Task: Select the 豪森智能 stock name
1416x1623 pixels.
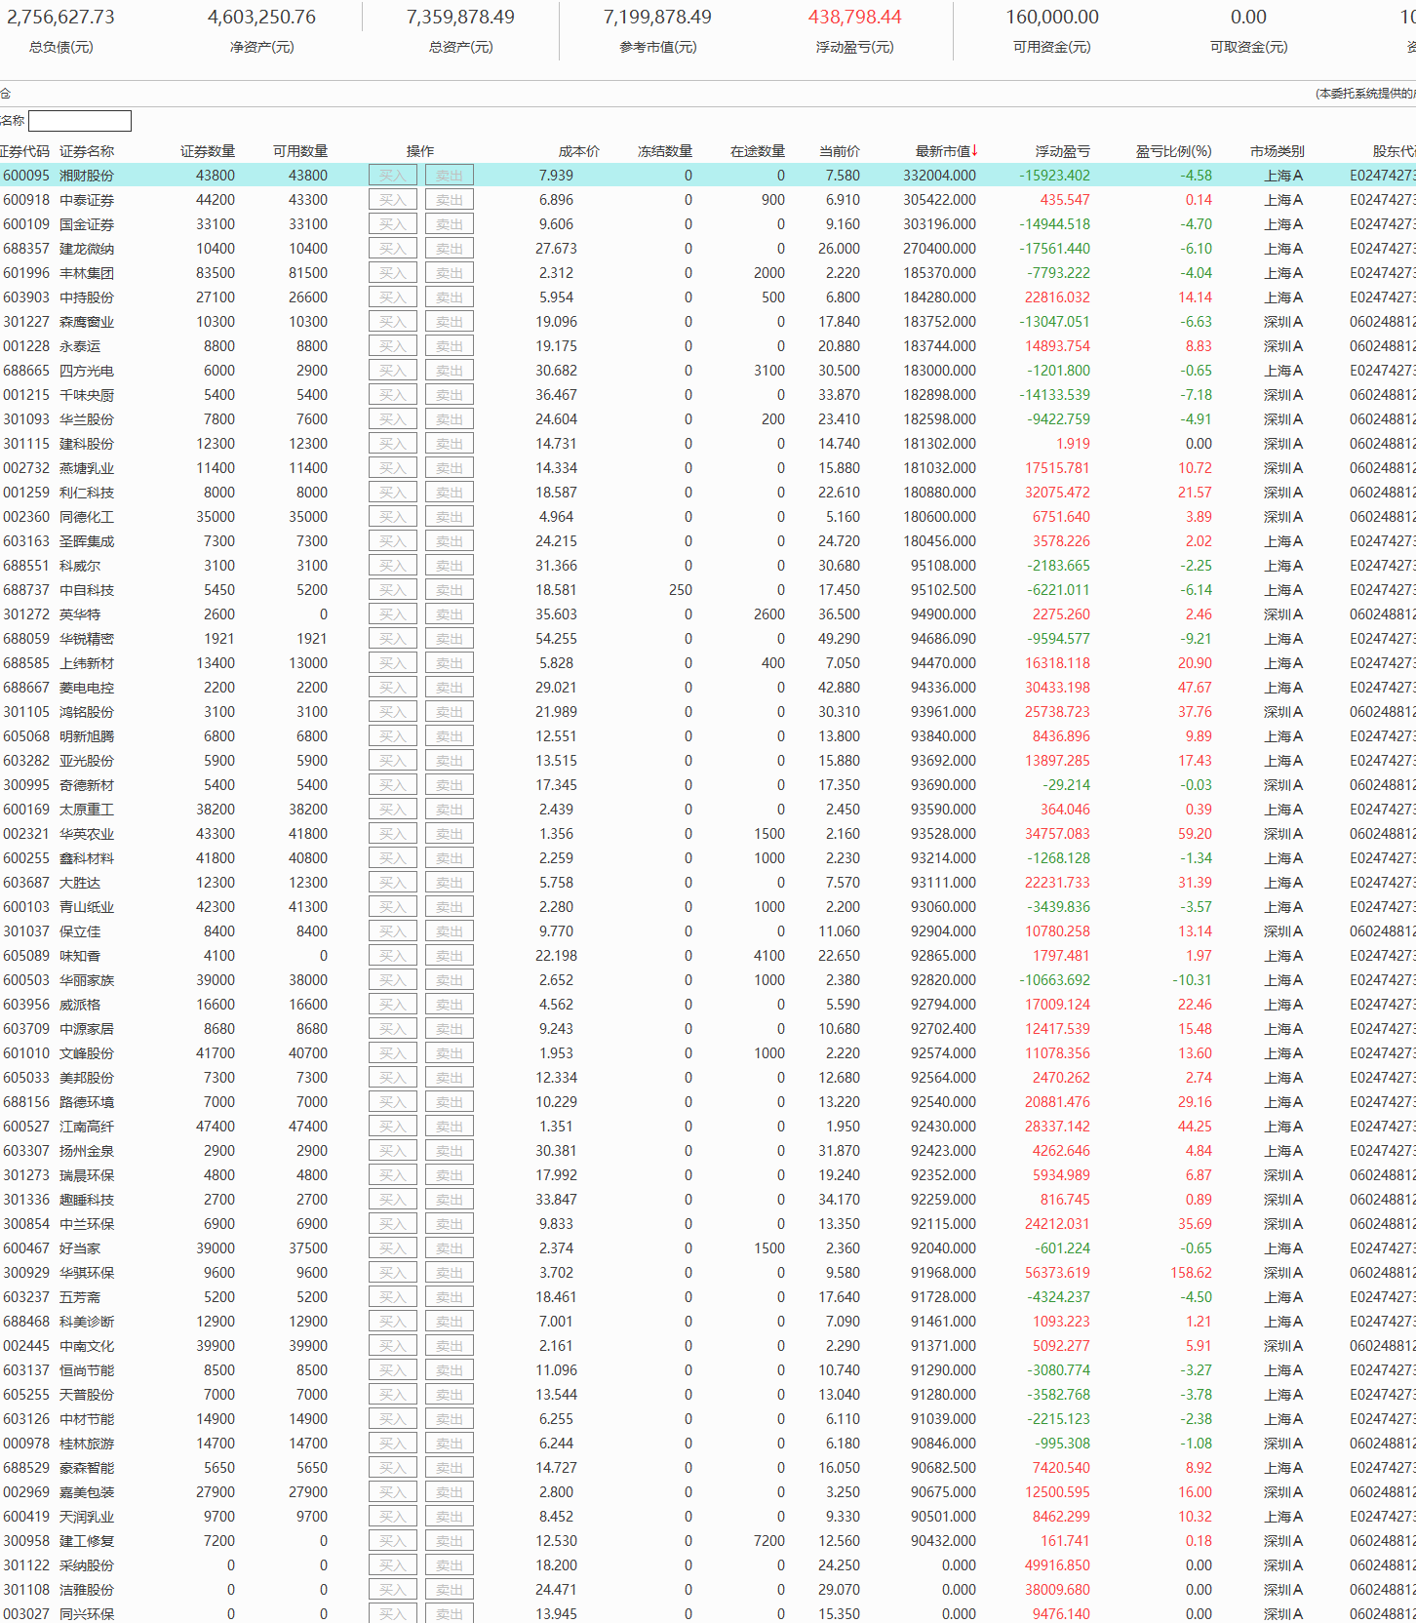Action: pos(87,1468)
